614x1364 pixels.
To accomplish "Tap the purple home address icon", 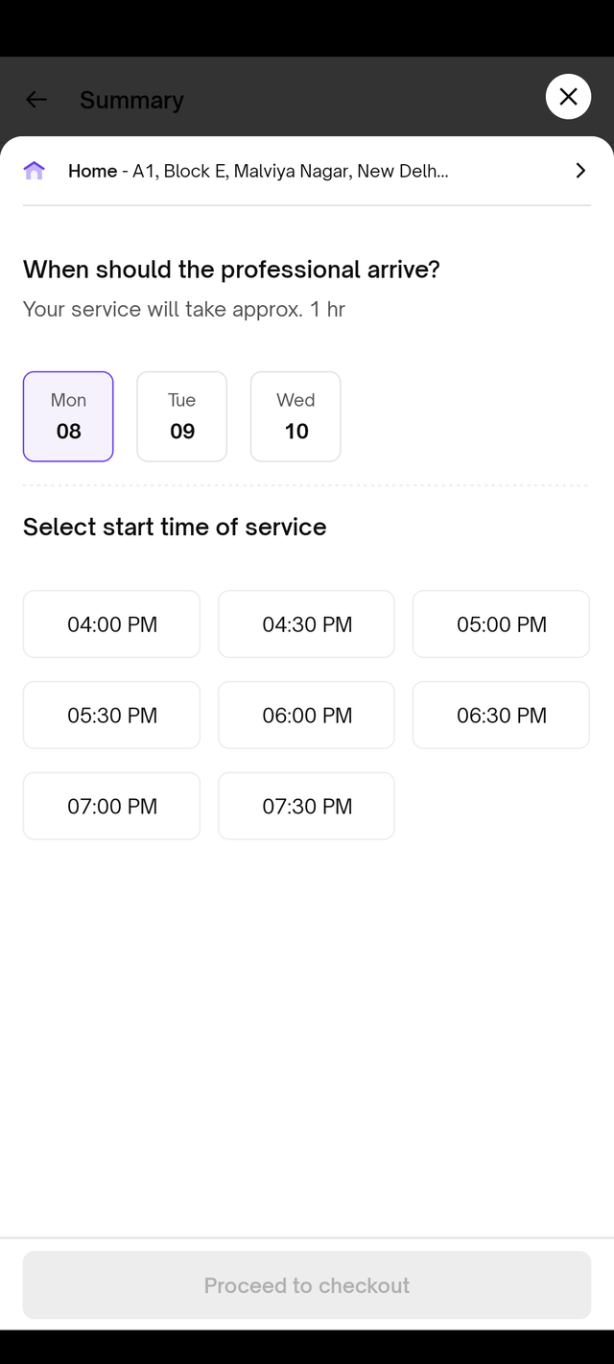I will pos(35,171).
